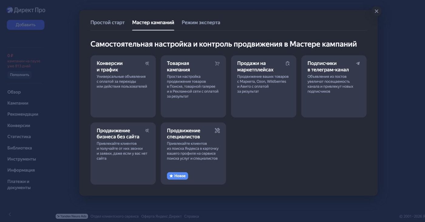Open Библиотека in the sidebar
Viewport: 425px width, 222px height.
pyautogui.click(x=20, y=148)
